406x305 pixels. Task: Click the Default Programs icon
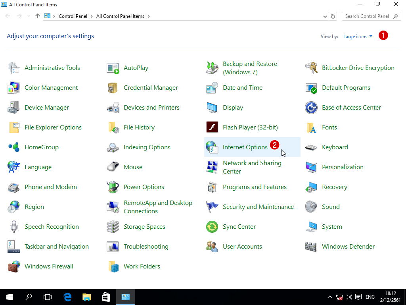[311, 88]
